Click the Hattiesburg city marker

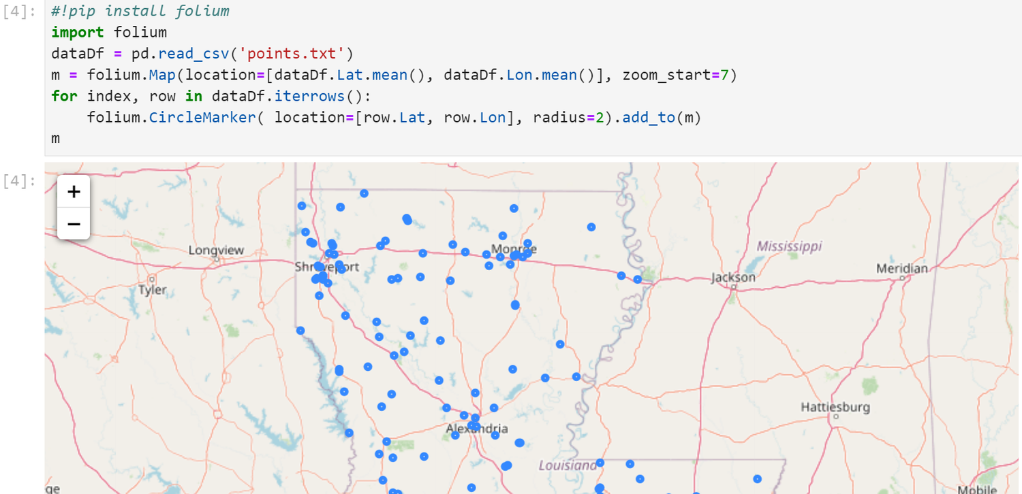click(x=835, y=416)
